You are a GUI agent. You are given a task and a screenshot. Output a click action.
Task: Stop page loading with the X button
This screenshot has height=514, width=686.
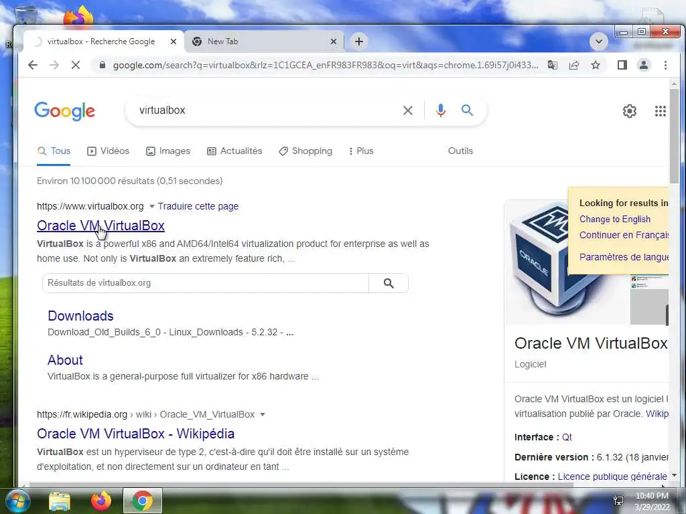pyautogui.click(x=76, y=65)
